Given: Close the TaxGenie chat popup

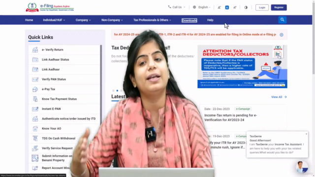Looking at the screenshot, I should click(x=306, y=134).
